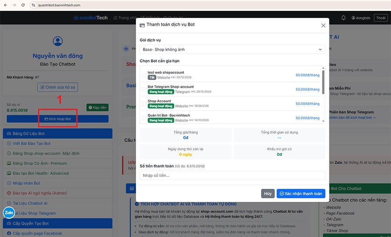
Task: Click the Hủy button
Action: click(x=268, y=194)
